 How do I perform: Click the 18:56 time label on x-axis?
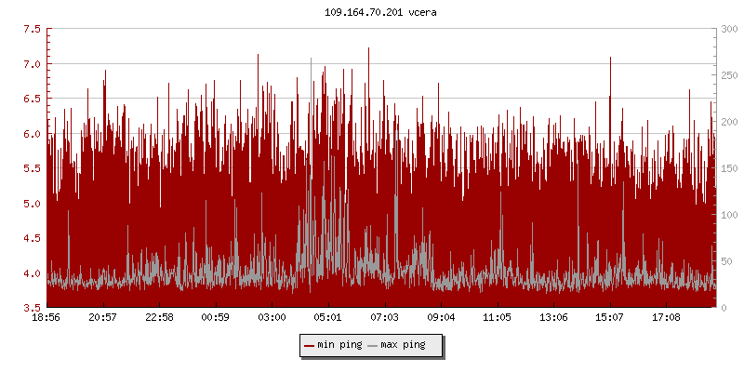point(46,317)
